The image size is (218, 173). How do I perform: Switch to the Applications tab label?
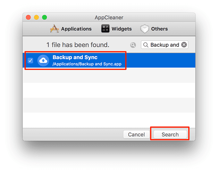76,29
